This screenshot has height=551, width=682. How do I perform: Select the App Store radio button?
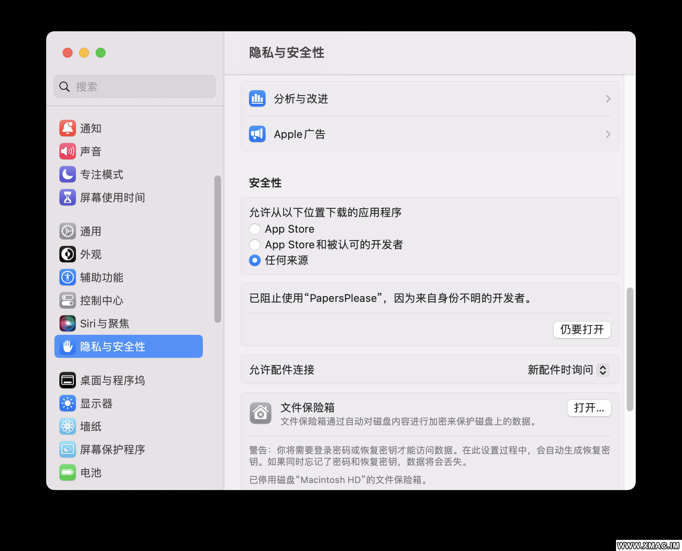point(255,229)
